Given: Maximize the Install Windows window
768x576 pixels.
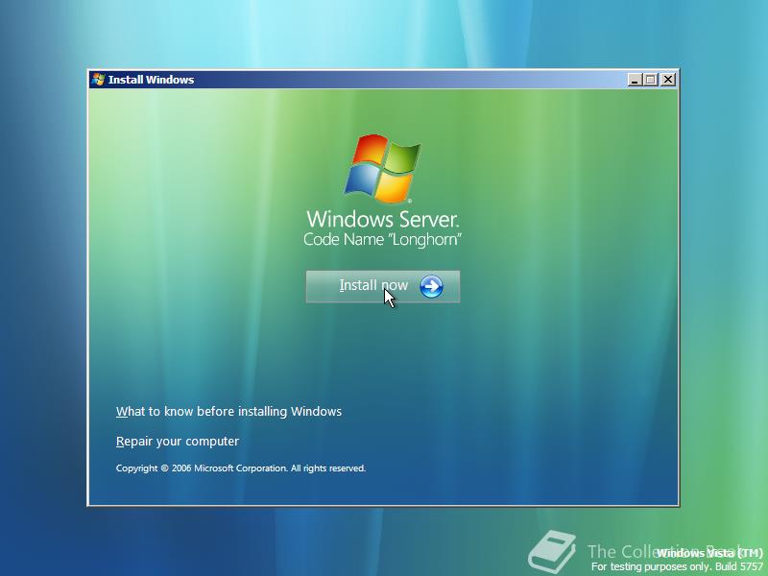Looking at the screenshot, I should (651, 80).
